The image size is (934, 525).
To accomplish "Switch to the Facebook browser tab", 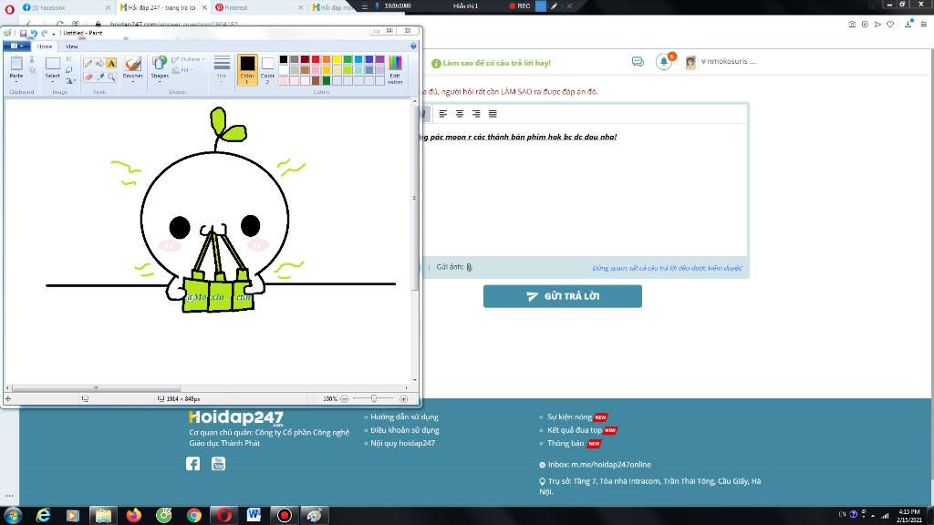I will tap(66, 7).
